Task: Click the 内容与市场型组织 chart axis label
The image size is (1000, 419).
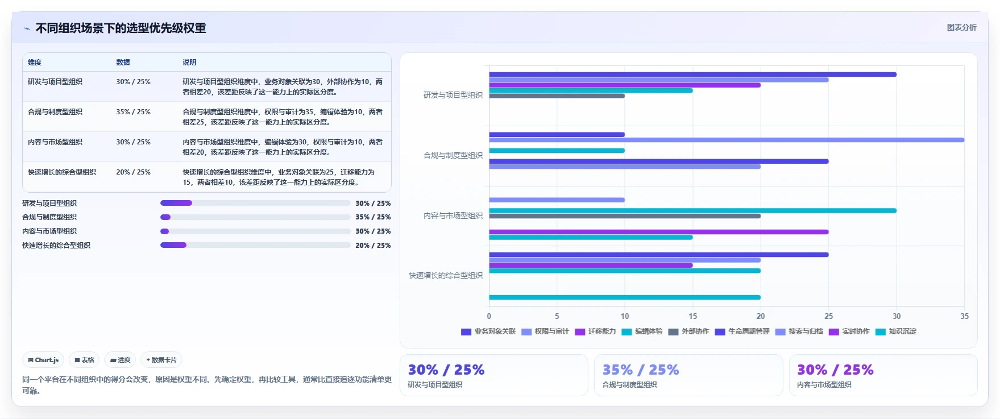Action: [x=453, y=216]
